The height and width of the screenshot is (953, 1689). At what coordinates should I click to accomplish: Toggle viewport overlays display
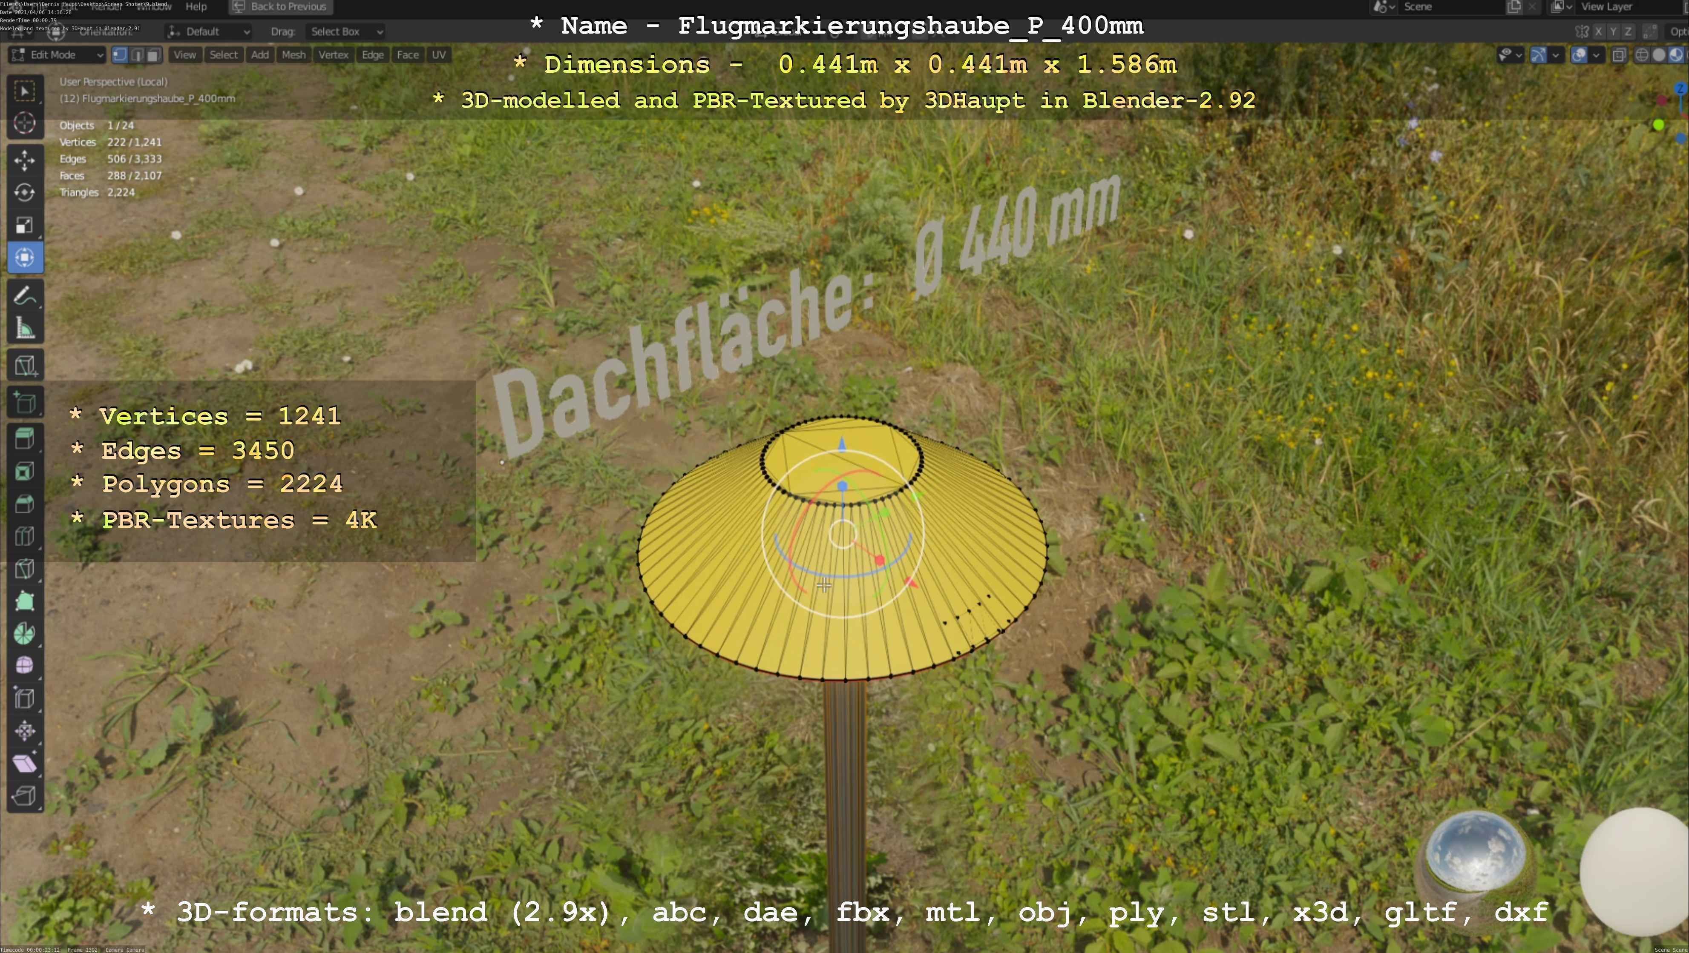click(1579, 55)
